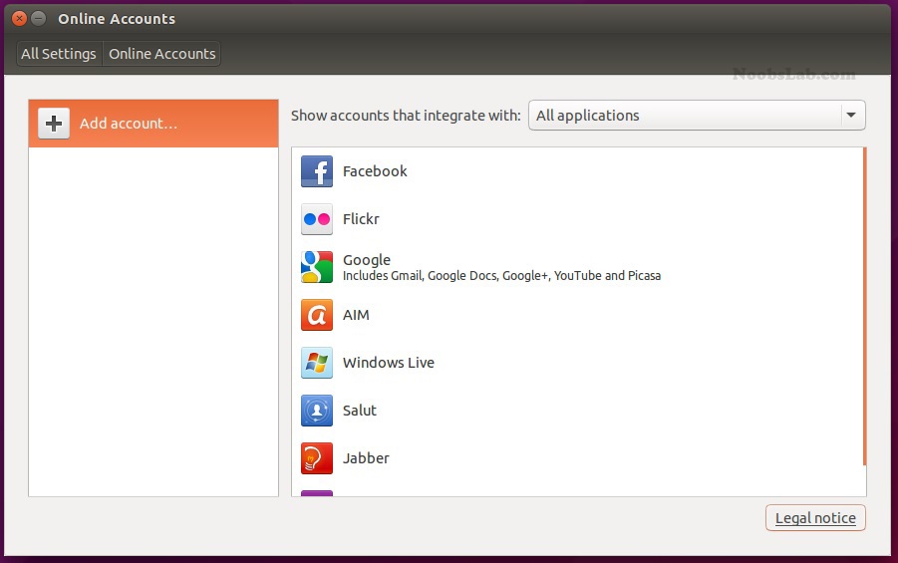Click the dropdown arrow of the integration filter
The width and height of the screenshot is (898, 563).
click(851, 116)
